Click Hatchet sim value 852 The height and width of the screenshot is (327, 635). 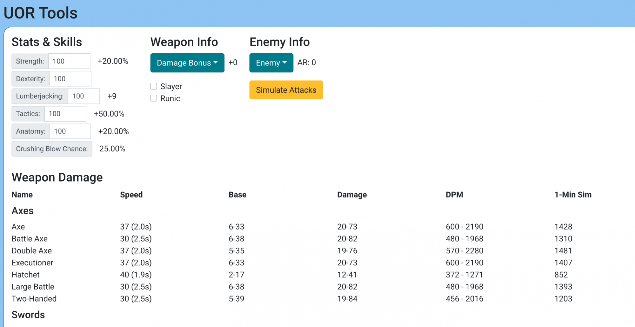click(561, 275)
